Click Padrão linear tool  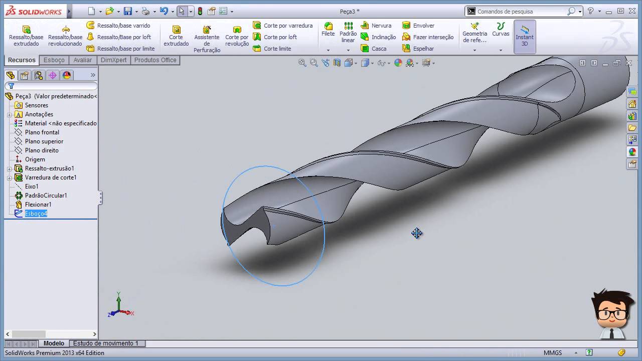point(348,33)
